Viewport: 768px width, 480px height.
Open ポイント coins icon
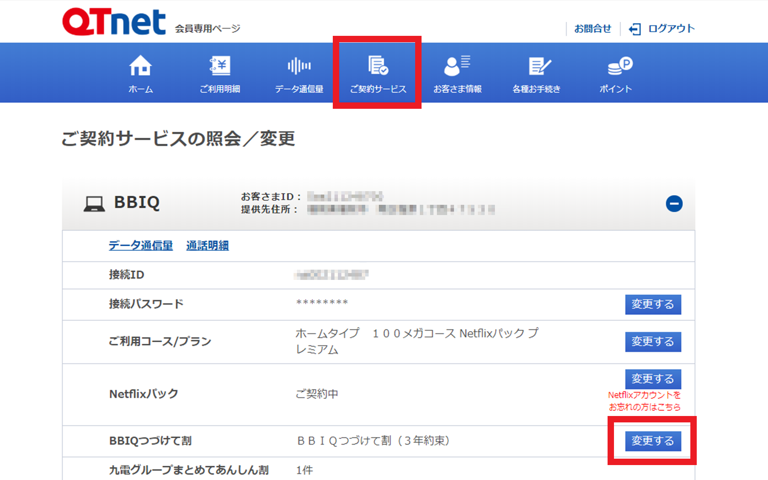pos(620,66)
